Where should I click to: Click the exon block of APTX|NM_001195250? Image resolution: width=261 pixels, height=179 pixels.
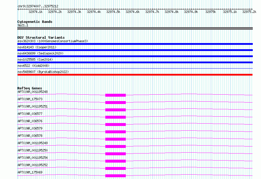point(116,154)
